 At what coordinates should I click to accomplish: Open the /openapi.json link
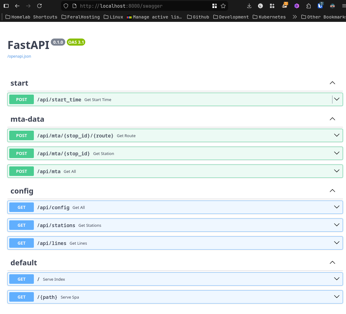tap(19, 56)
